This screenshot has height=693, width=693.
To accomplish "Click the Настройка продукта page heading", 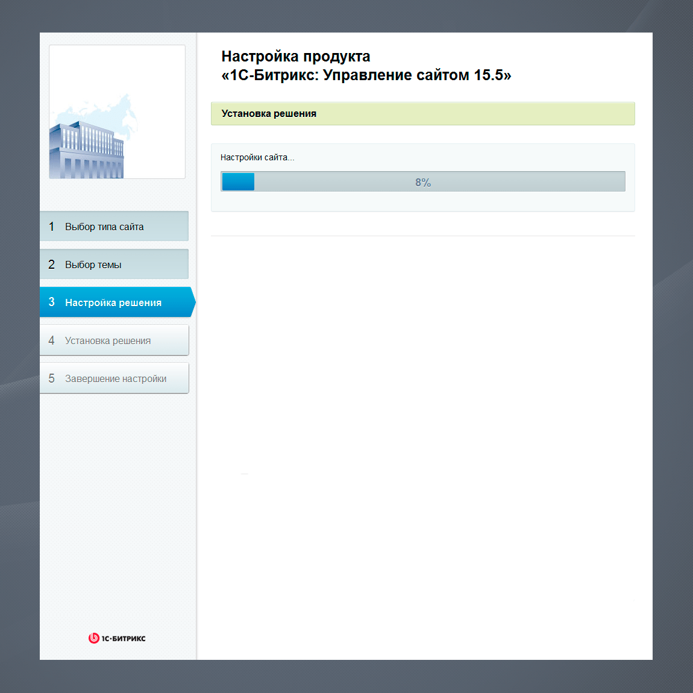I will click(296, 57).
